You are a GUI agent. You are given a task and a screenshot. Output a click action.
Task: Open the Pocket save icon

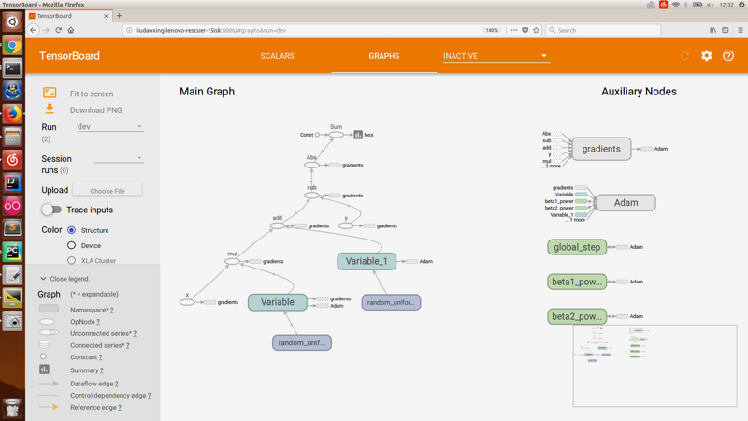[x=525, y=30]
